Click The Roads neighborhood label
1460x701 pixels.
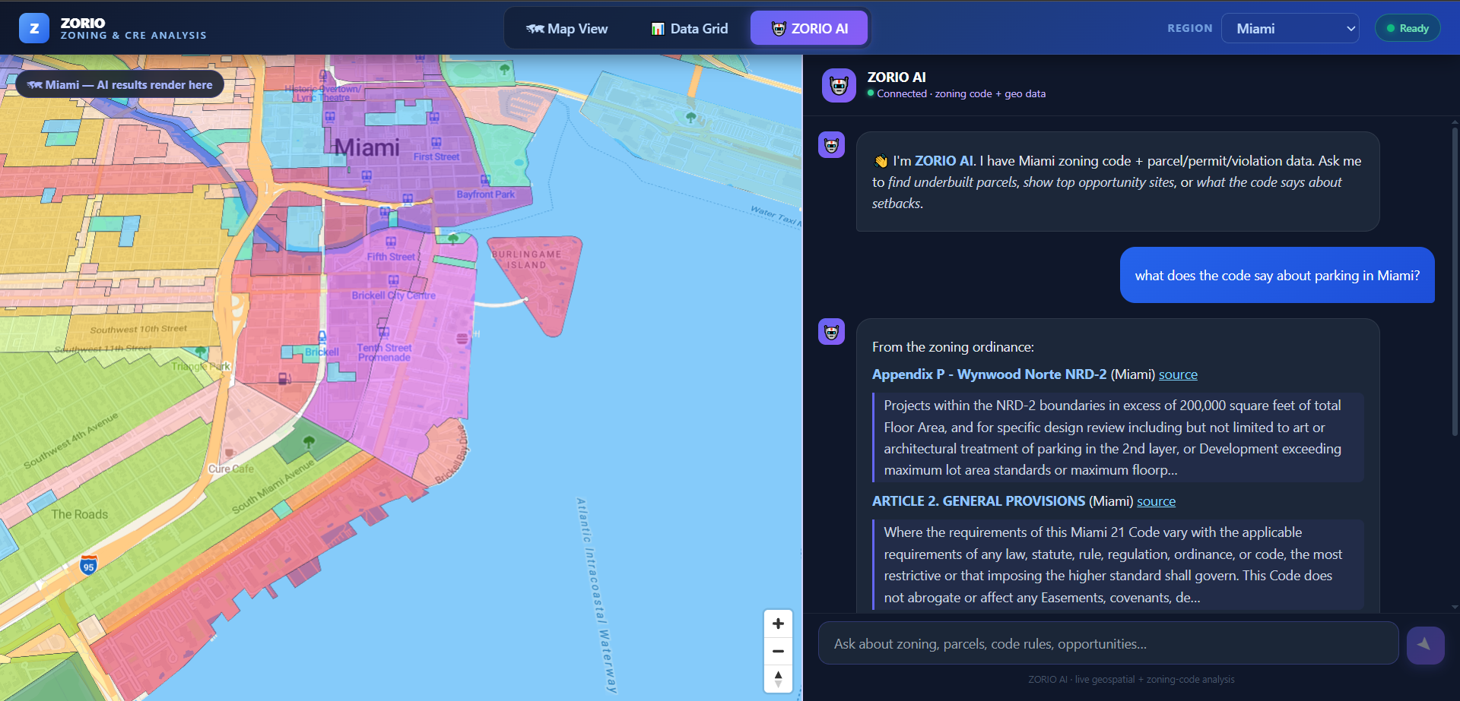pos(80,514)
